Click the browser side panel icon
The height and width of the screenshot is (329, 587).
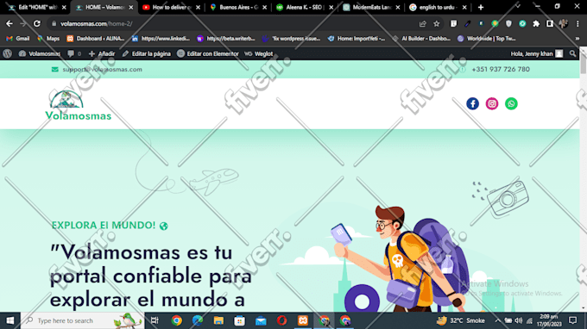tap(550, 23)
